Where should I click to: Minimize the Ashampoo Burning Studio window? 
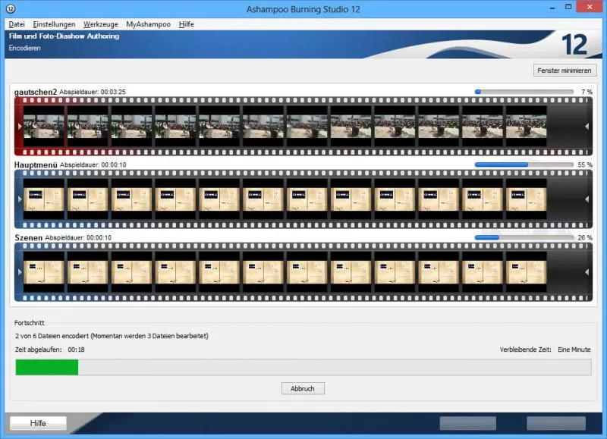tap(552, 8)
